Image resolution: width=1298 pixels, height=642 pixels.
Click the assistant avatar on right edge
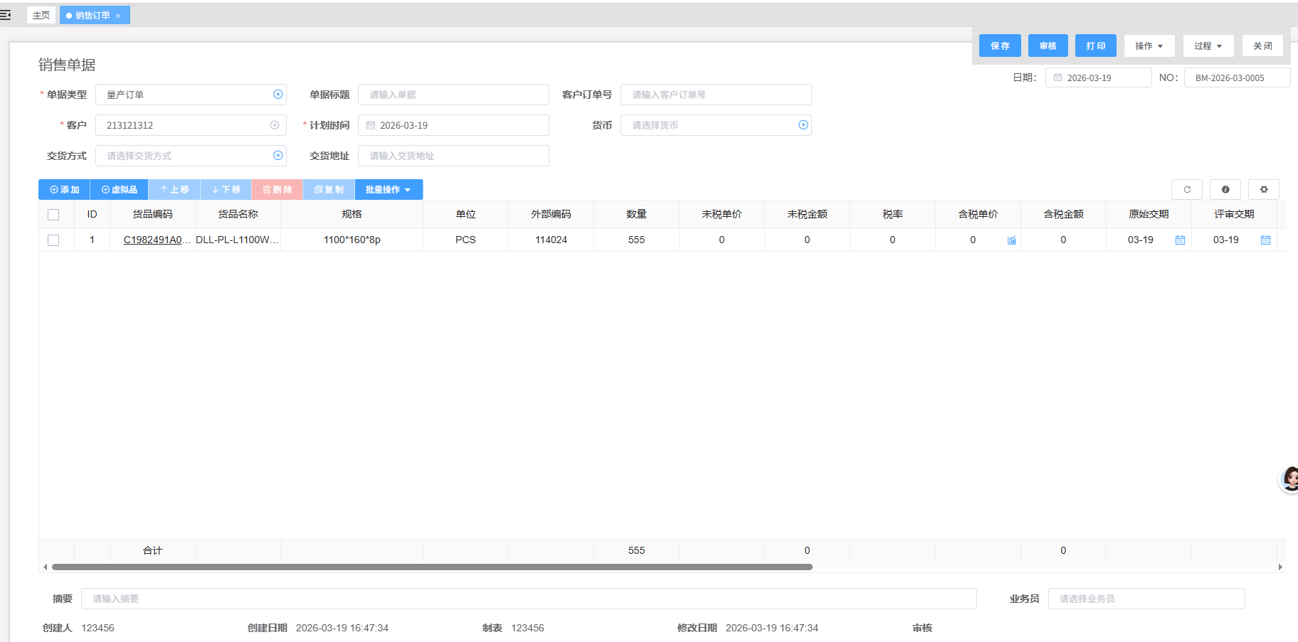[x=1290, y=479]
